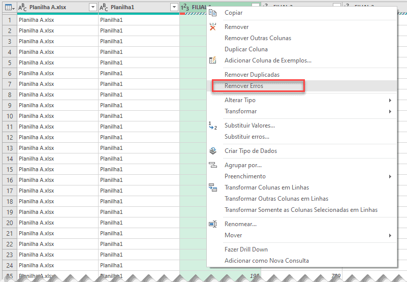Image resolution: width=407 pixels, height=282 pixels.
Task: Click Planilha1 cell in row 5
Action: (x=139, y=62)
